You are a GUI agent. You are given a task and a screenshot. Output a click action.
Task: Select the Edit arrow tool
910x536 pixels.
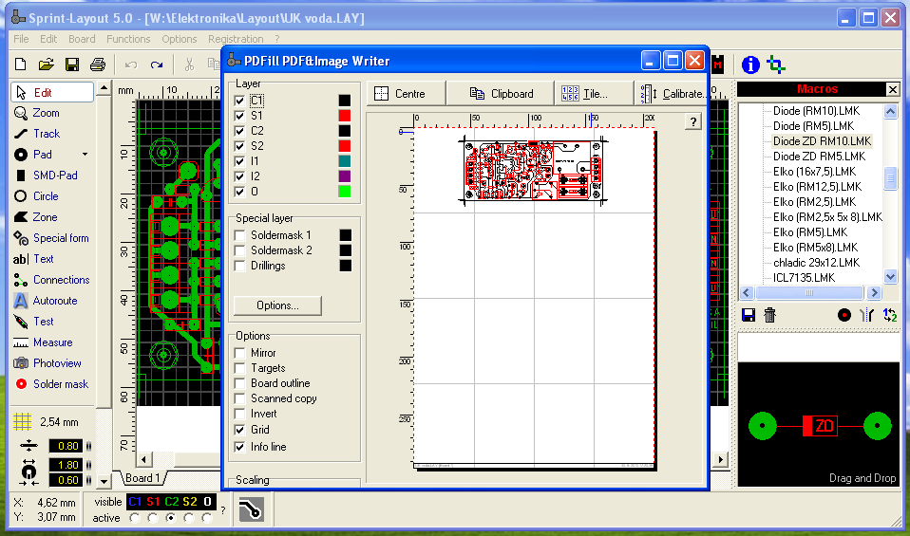click(51, 92)
